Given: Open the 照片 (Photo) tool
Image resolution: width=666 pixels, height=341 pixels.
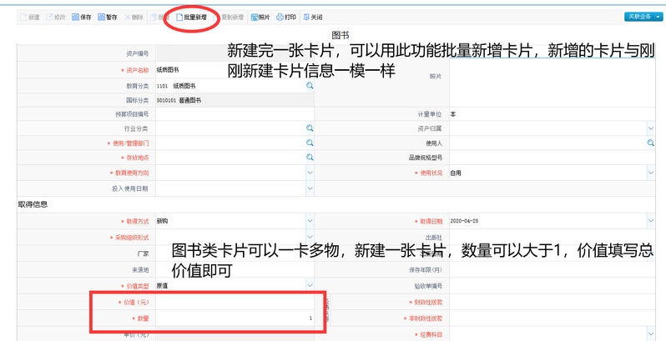Looking at the screenshot, I should tap(260, 17).
